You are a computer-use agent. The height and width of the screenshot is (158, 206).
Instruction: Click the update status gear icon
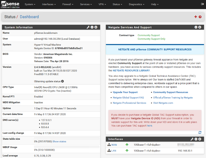tap(63, 81)
